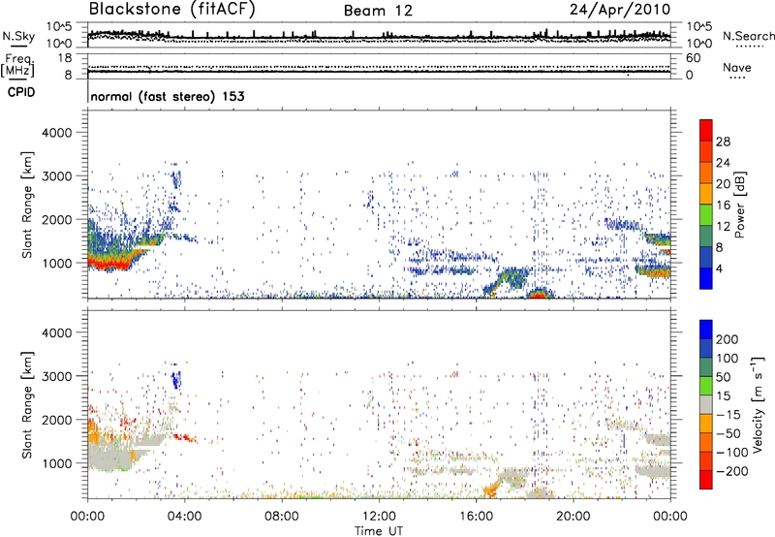Click the '15' label on velocity colorbar
Image resolution: width=775 pixels, height=537 pixels.
click(x=723, y=395)
